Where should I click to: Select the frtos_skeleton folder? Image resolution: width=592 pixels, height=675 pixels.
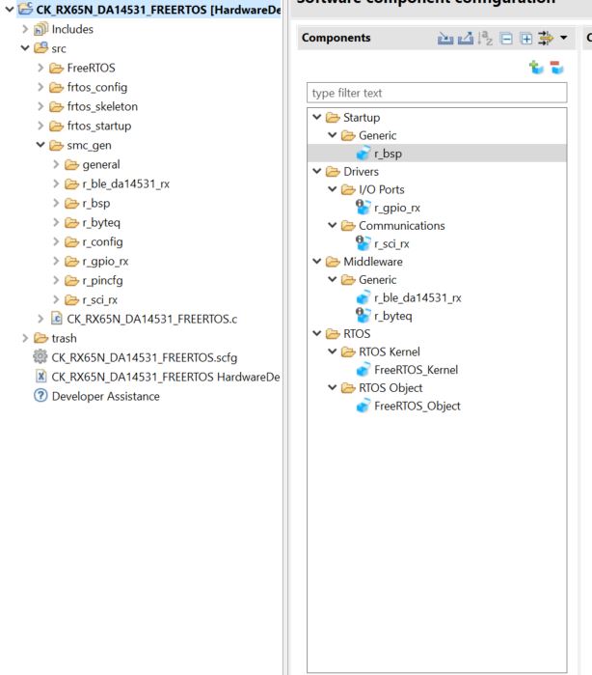[94, 107]
